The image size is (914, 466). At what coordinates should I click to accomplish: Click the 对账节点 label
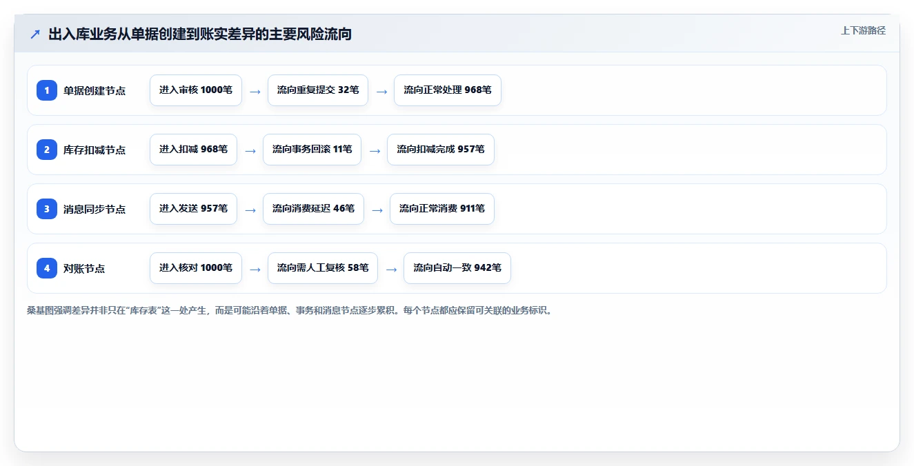[x=84, y=268]
